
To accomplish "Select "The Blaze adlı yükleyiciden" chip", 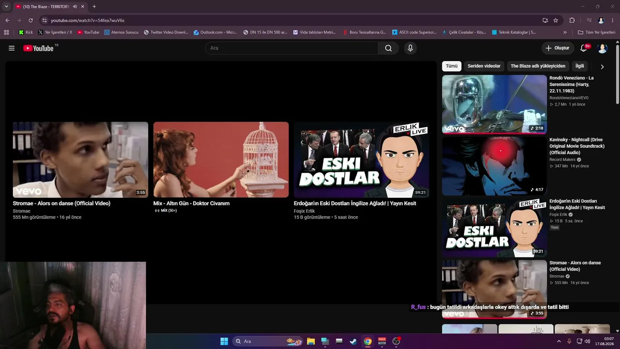I will [538, 66].
